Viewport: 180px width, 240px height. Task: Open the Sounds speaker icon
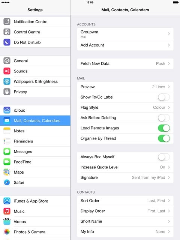[7, 71]
